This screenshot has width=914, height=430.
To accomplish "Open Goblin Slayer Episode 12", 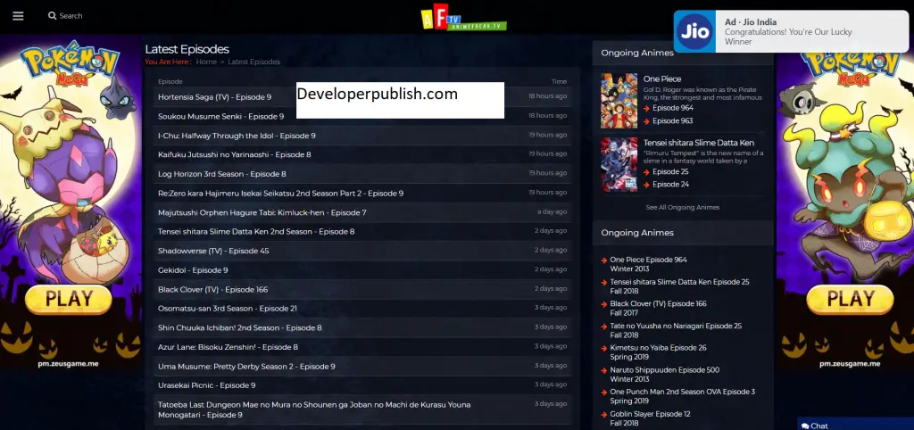I will (650, 419).
